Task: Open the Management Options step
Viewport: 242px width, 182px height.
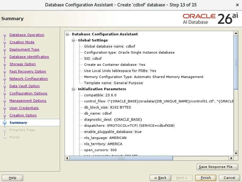Action: [28, 101]
